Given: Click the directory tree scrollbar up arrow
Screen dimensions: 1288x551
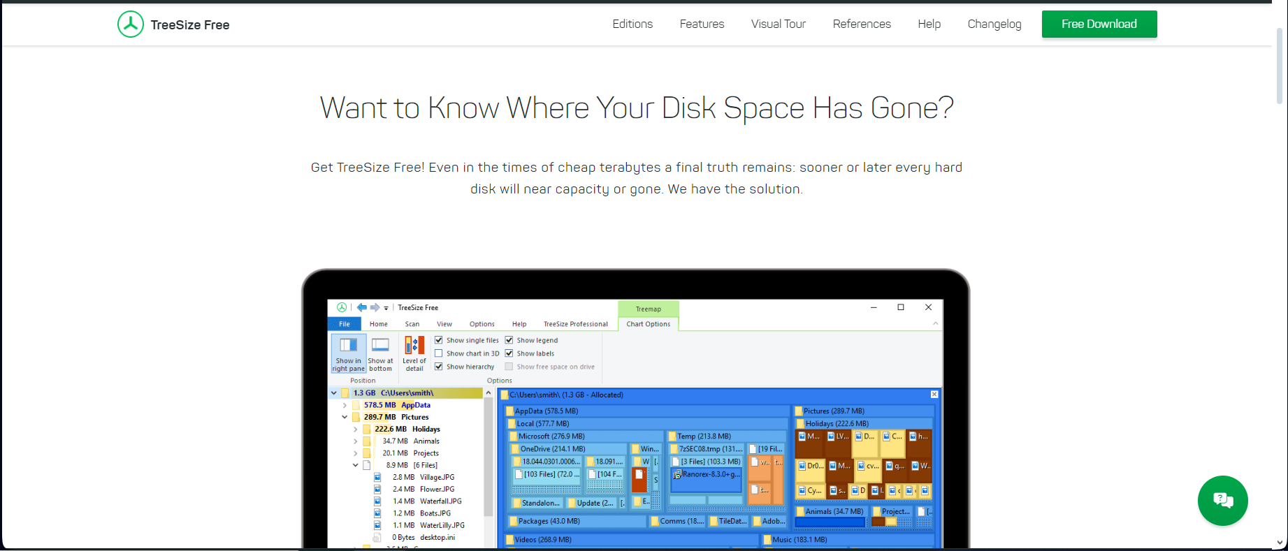Looking at the screenshot, I should 489,393.
